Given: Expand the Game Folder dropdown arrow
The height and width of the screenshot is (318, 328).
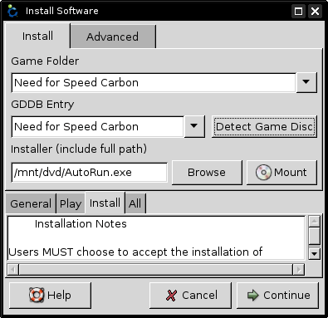Looking at the screenshot, I should (306, 82).
